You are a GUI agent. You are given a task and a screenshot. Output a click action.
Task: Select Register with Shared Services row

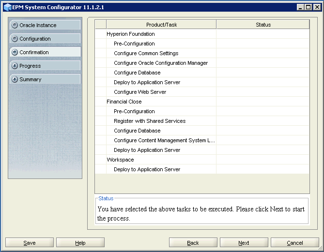click(x=202, y=121)
